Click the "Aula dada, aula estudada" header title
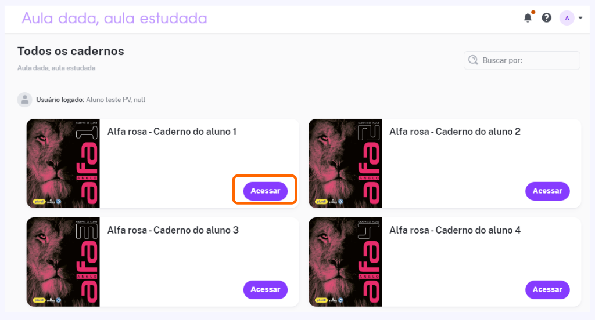Screen dimensions: 595x320 click(114, 18)
